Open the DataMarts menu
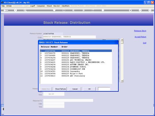Image resolution: width=155 pixels, height=116 pixels. [65, 6]
